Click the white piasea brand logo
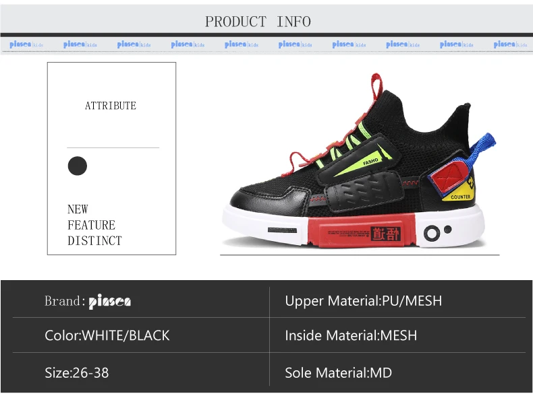Image resolution: width=533 pixels, height=404 pixels. click(x=110, y=301)
